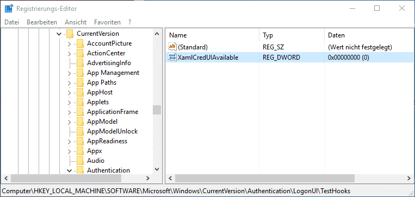Expand the ApplicationFrame key
This screenshot has height=197, width=415.
tap(69, 112)
